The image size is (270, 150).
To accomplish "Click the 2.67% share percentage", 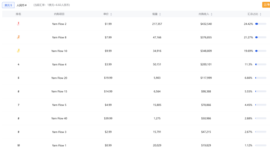I will coord(248,132).
